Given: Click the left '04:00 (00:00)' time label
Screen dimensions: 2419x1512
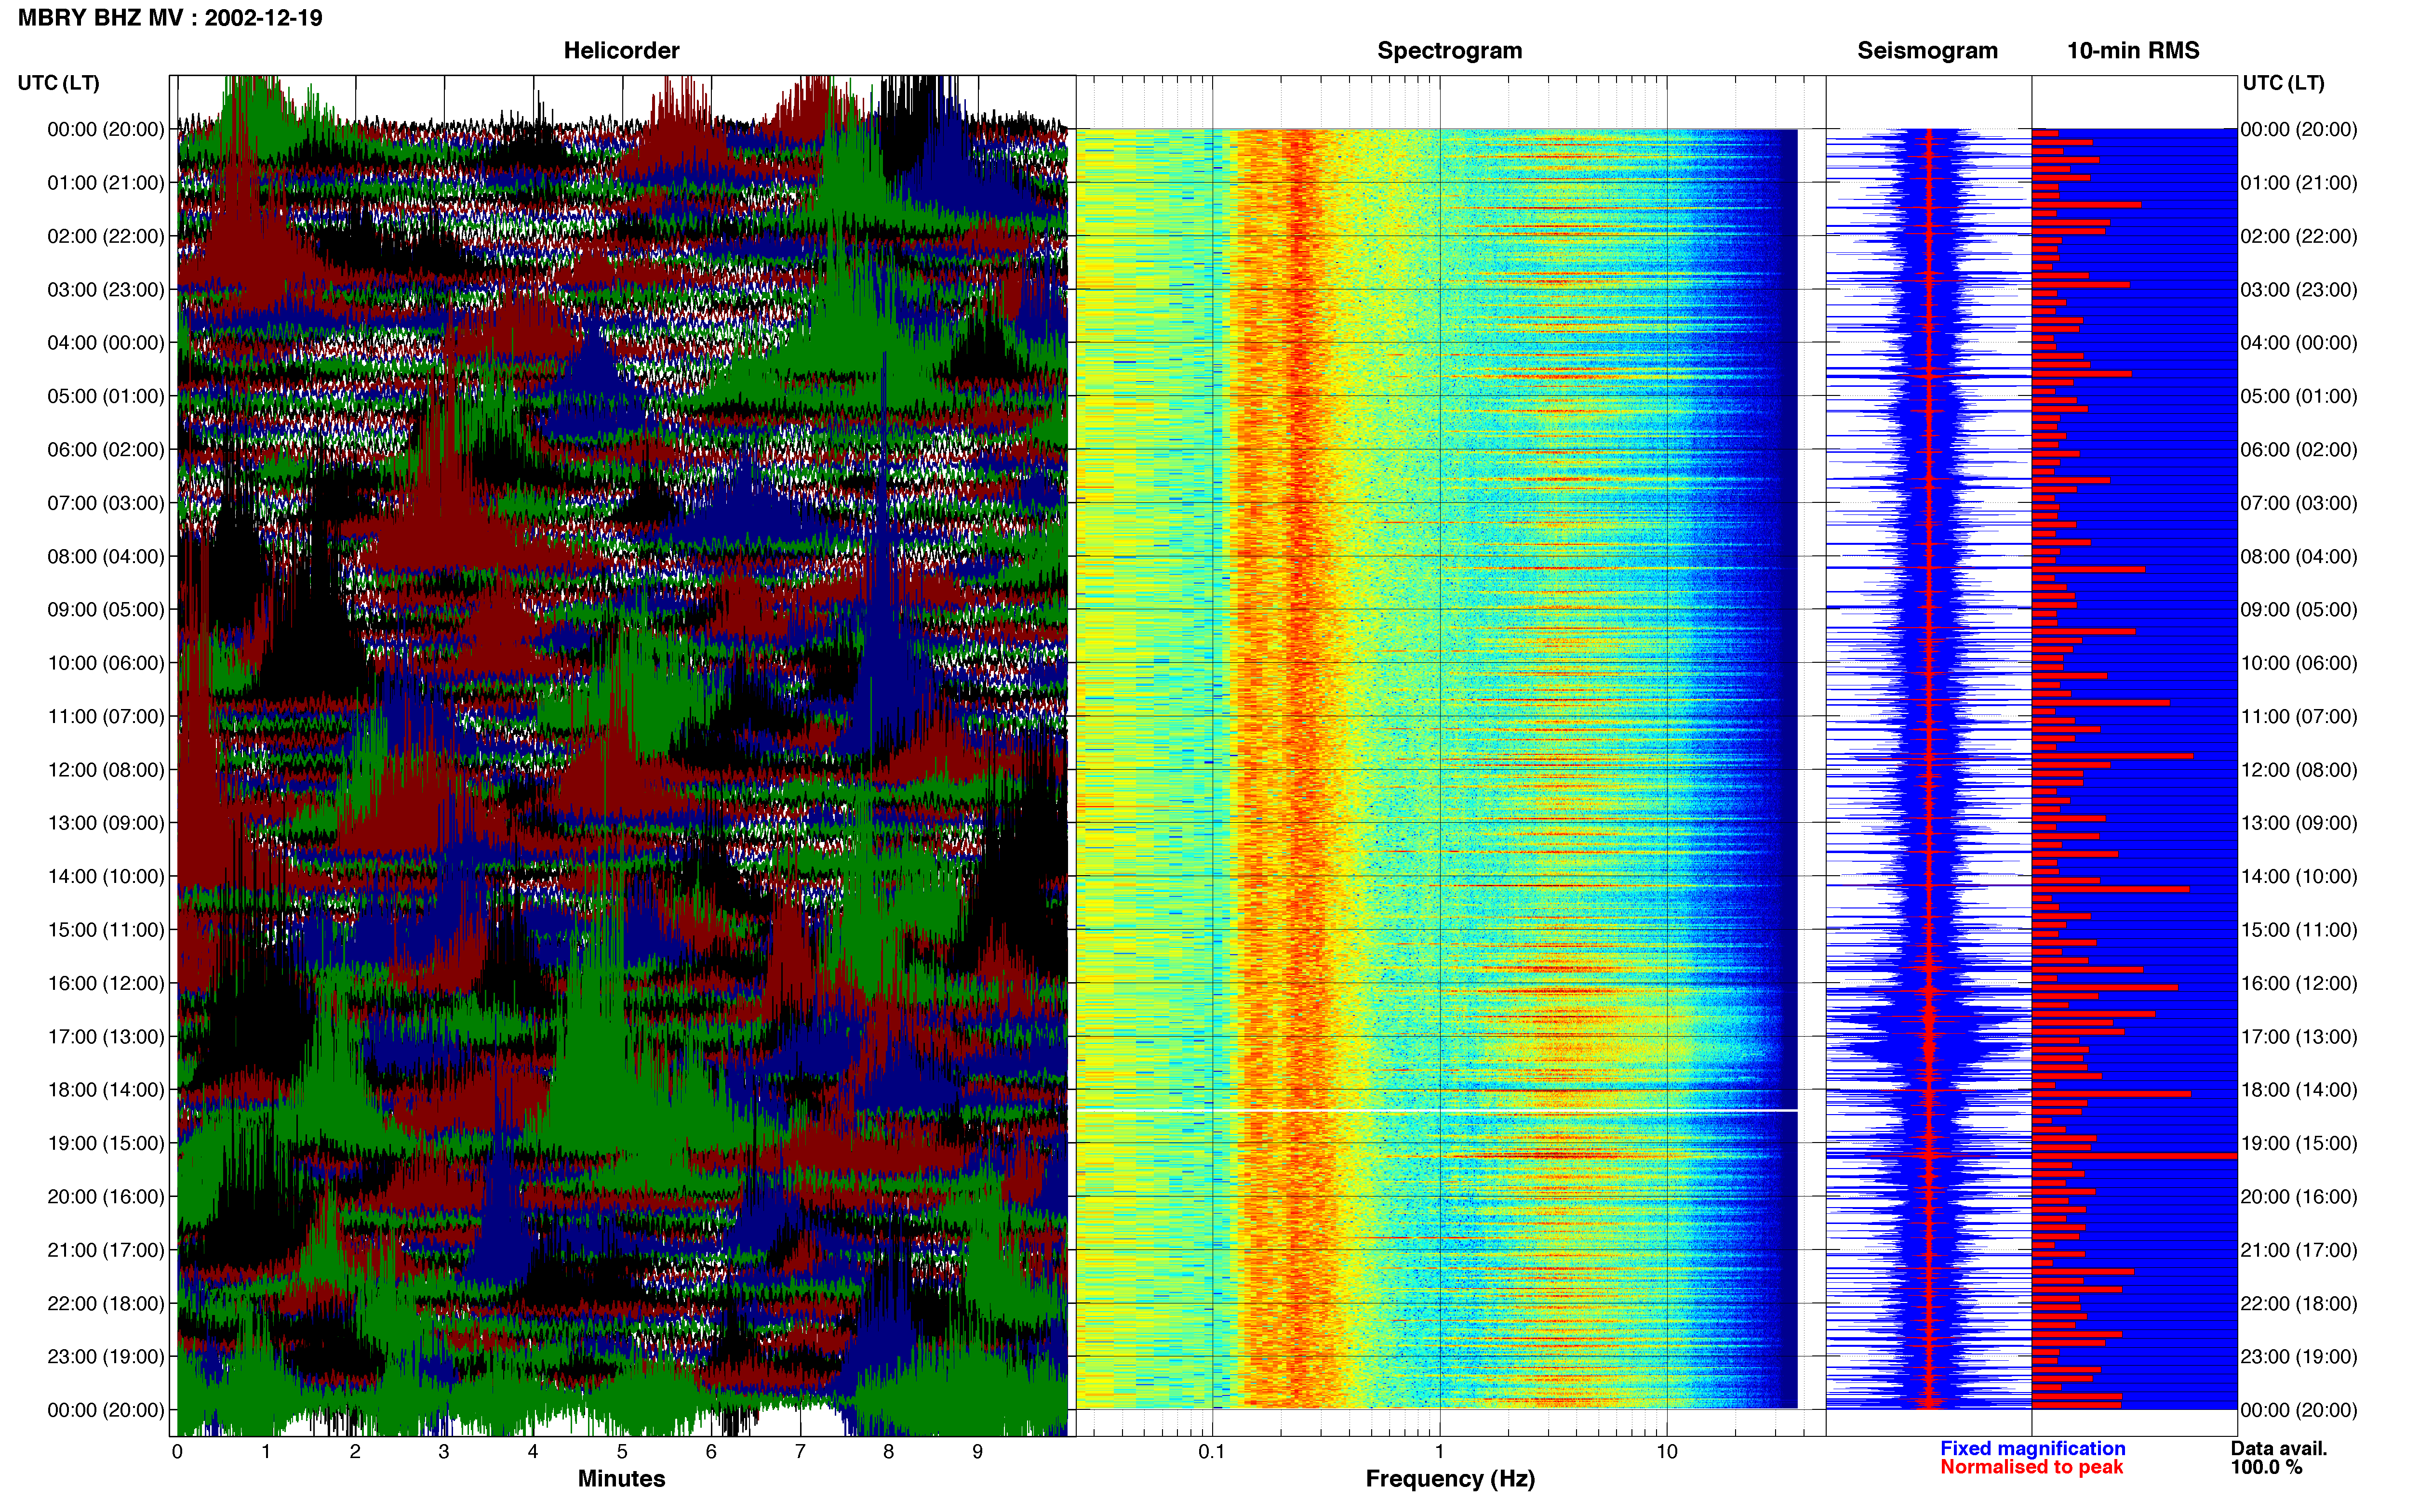Looking at the screenshot, I should tap(106, 343).
